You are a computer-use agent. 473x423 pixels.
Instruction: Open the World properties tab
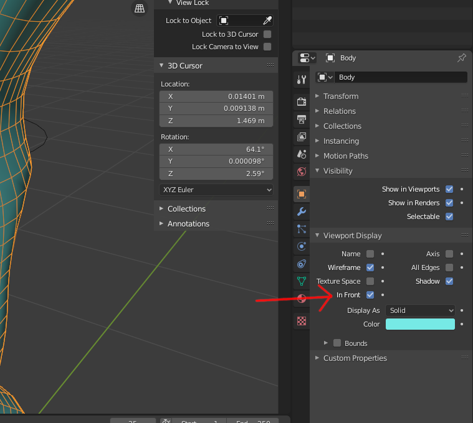(x=302, y=172)
